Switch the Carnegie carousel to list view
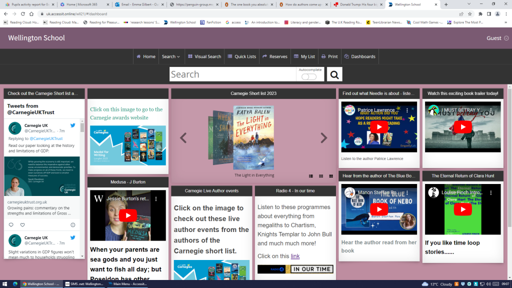The width and height of the screenshot is (512, 288). point(311,176)
